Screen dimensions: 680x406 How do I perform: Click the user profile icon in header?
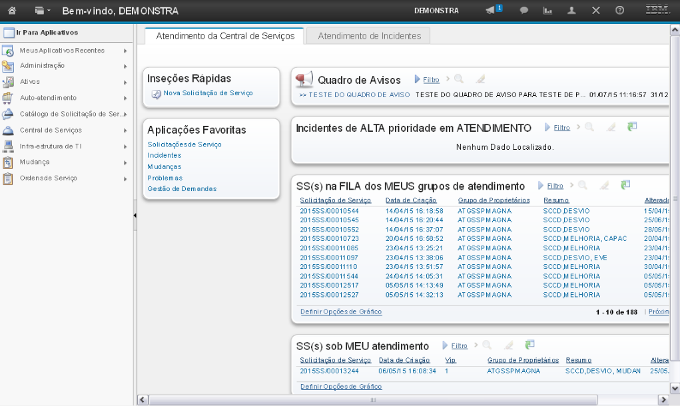coord(571,11)
